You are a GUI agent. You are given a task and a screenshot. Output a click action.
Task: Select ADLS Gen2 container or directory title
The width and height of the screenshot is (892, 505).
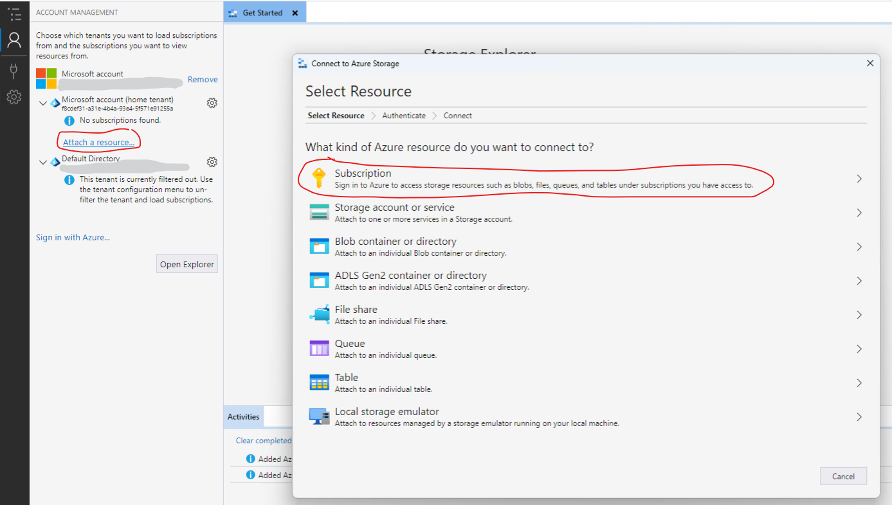coord(410,276)
